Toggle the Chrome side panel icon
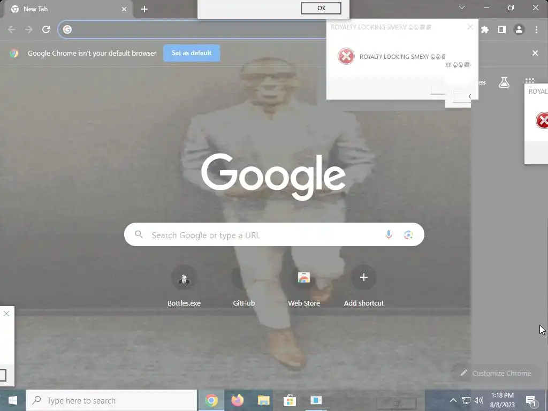Viewport: 548px width, 411px height. 502,30
